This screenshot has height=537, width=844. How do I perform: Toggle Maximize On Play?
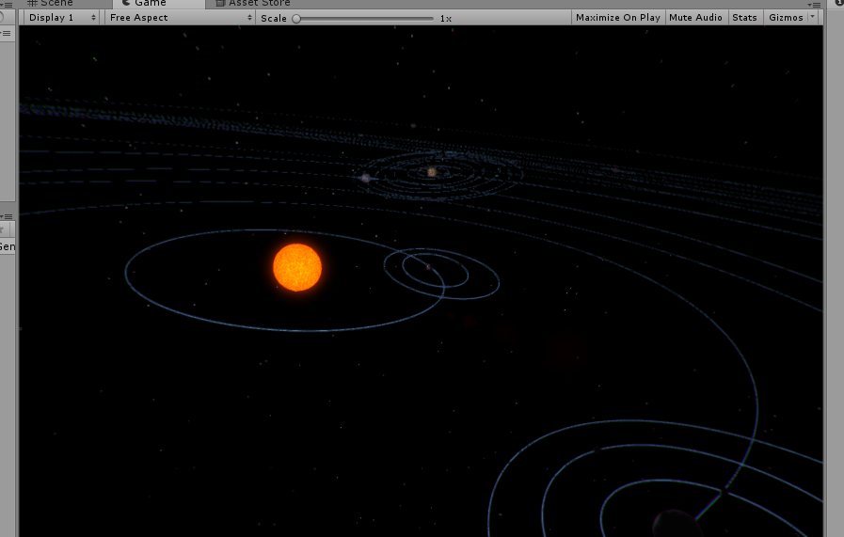pos(617,18)
